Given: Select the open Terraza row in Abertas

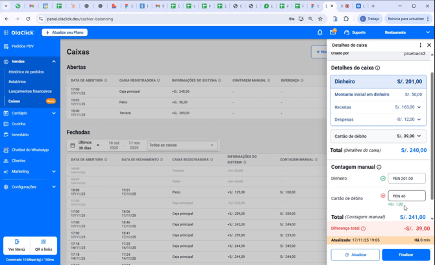Looking at the screenshot, I should point(197,113).
